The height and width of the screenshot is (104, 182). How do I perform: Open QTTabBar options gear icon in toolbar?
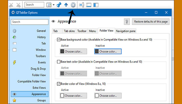73,5
